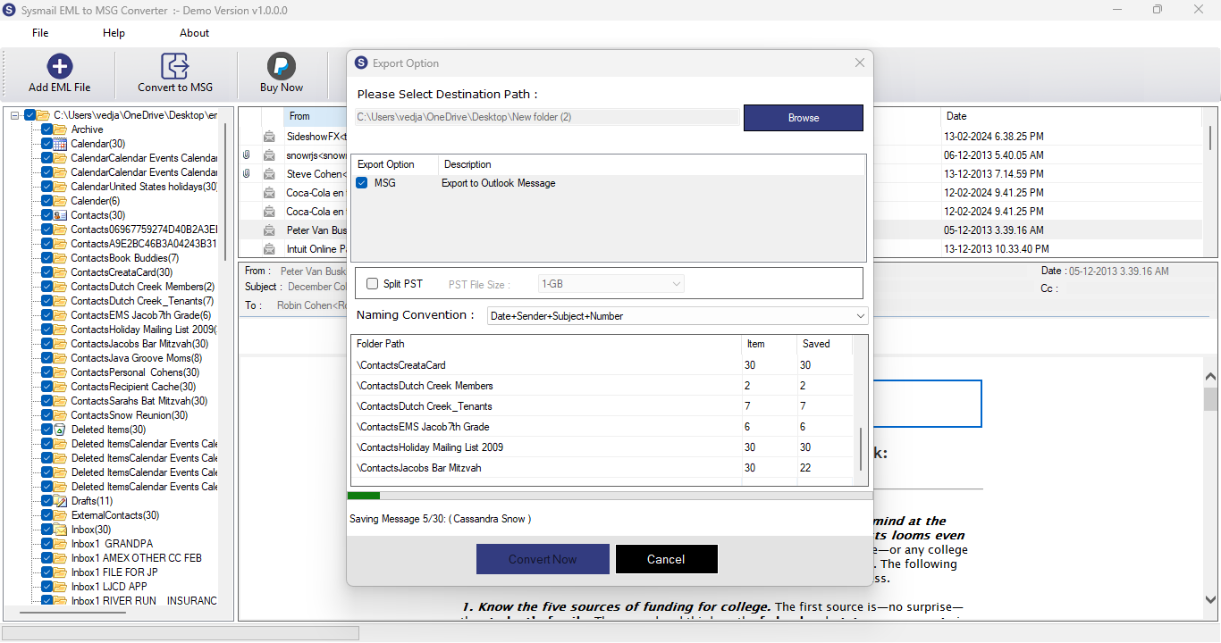The height and width of the screenshot is (643, 1221).
Task: Uncheck the MSG export option checkbox
Action: point(362,183)
